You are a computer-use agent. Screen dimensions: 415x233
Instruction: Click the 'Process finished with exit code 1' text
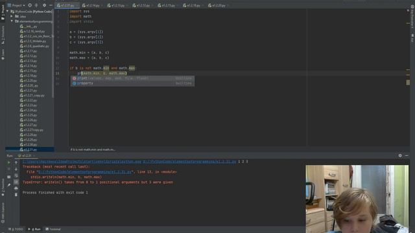click(x=55, y=193)
